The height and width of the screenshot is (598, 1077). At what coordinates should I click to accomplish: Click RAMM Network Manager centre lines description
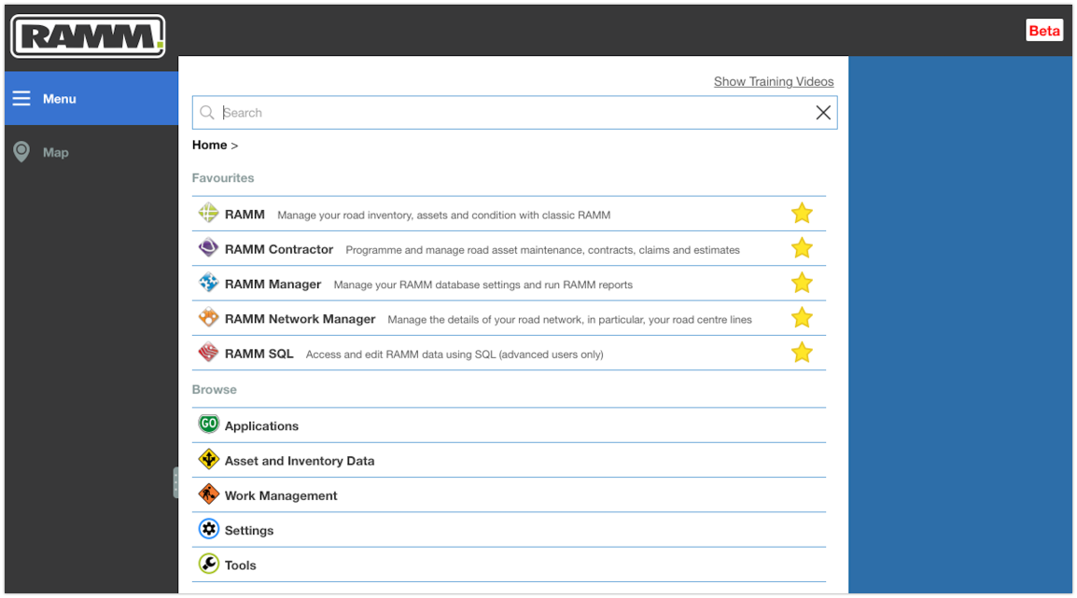(569, 320)
